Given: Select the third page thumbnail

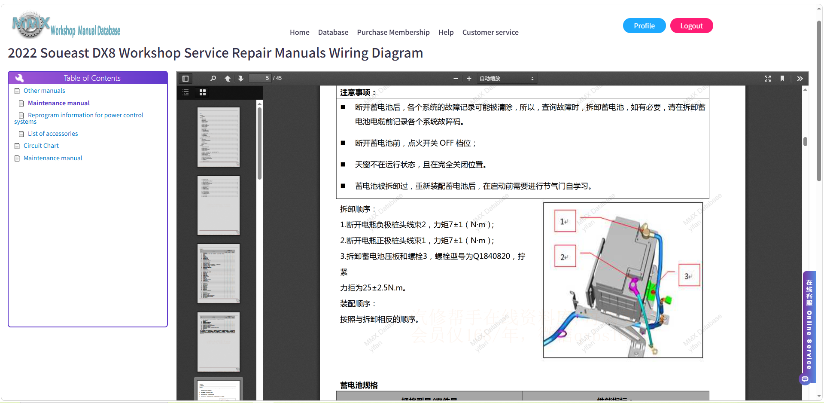Looking at the screenshot, I should pos(219,274).
